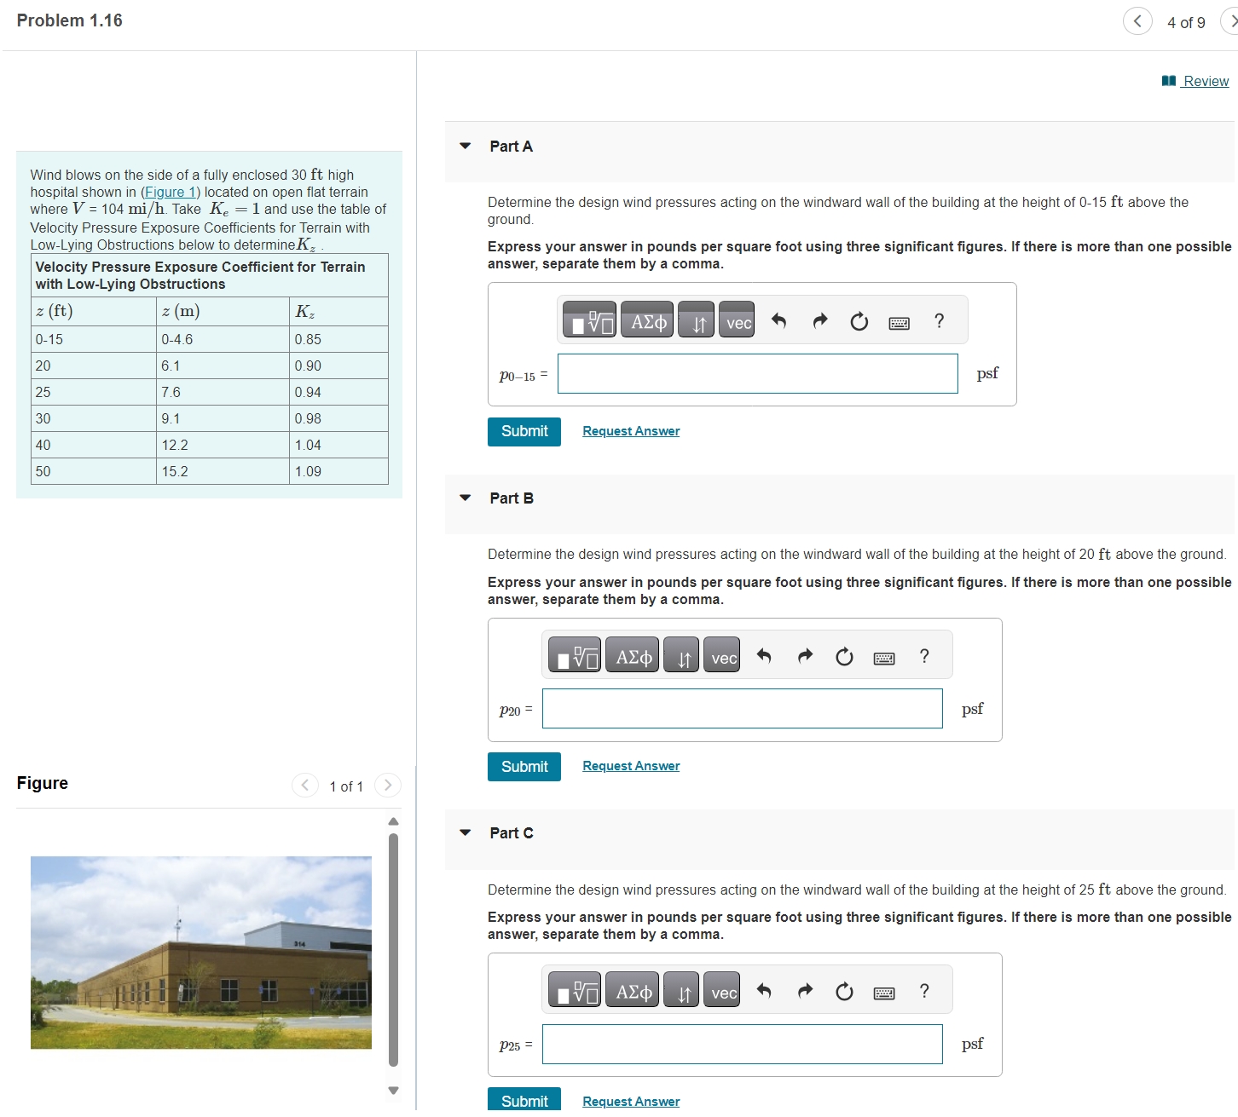Open templates button in Part A toolbar
Screen dimensions: 1238x1117
click(588, 320)
